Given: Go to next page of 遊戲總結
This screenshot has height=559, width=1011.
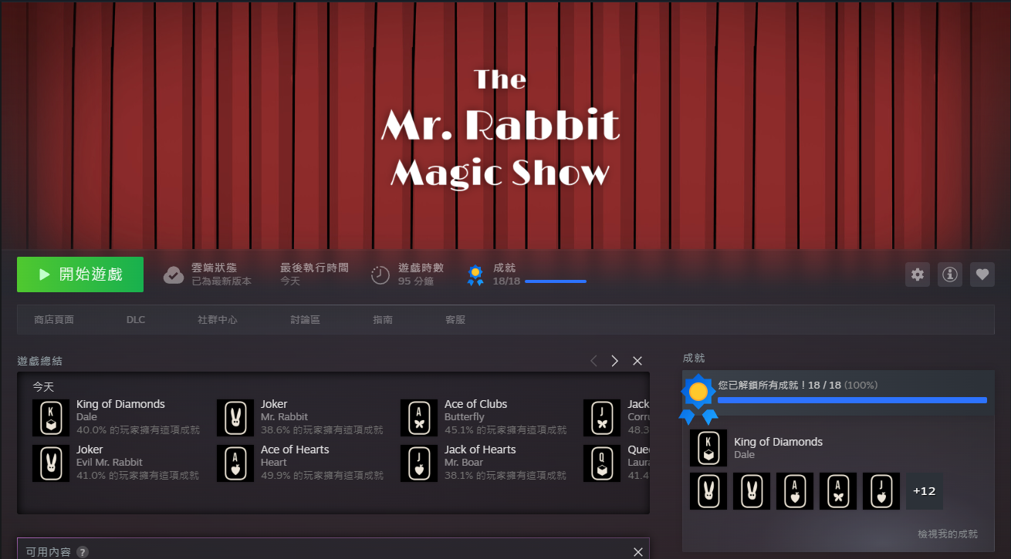Looking at the screenshot, I should tap(615, 361).
